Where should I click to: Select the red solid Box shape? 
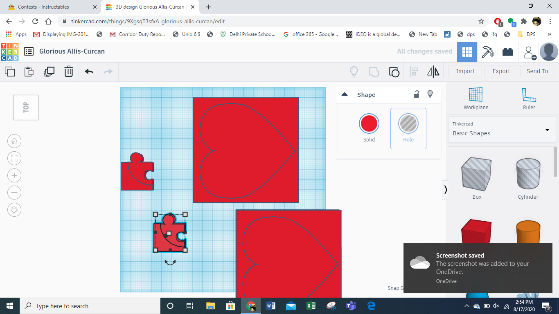[476, 231]
